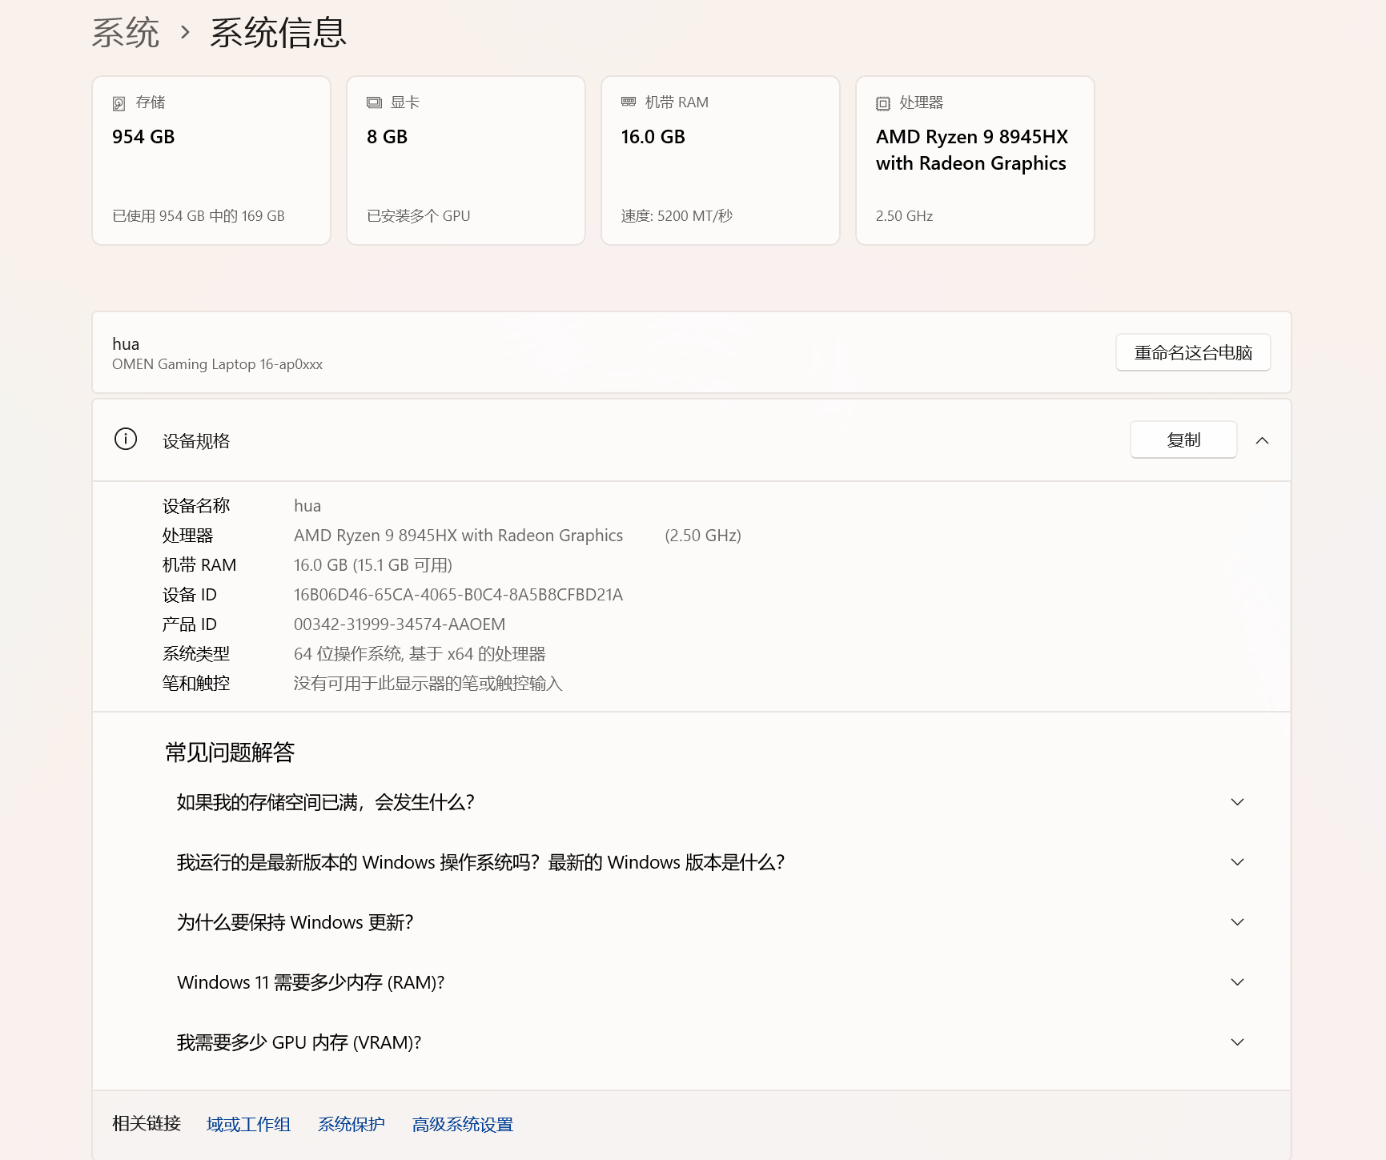Click the display icon on 显卡 card
This screenshot has height=1160, width=1386.
tap(375, 102)
